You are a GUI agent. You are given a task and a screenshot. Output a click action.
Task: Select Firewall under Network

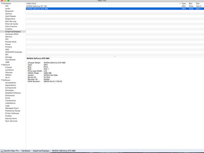point(9,67)
